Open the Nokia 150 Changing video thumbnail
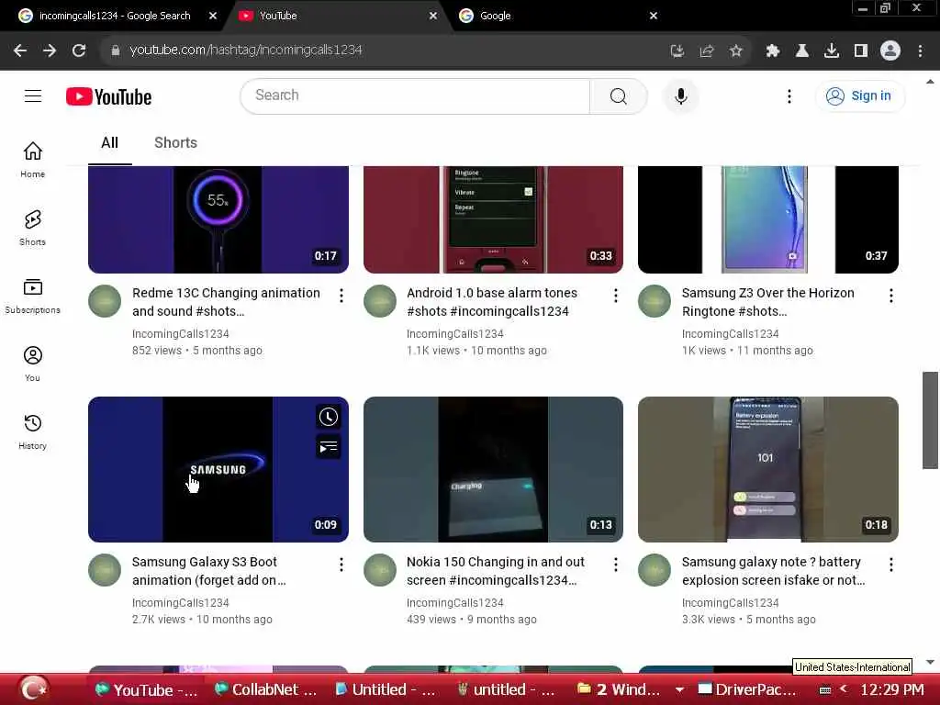The image size is (940, 705). pos(493,469)
